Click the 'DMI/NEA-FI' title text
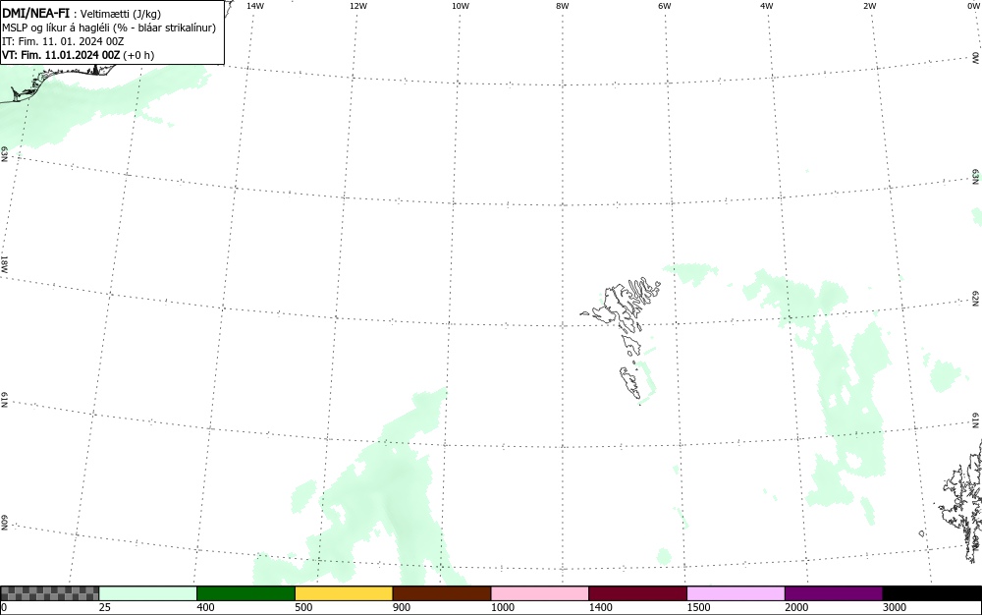The height and width of the screenshot is (615, 982). [x=35, y=13]
